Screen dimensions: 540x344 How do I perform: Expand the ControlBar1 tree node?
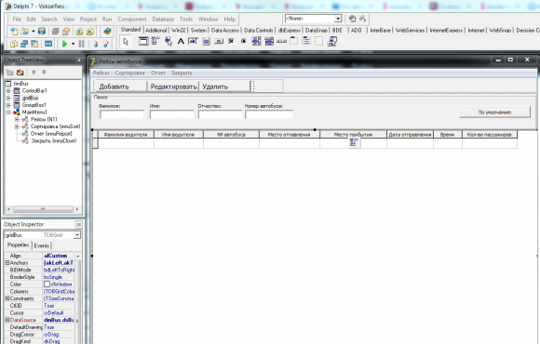tap(8, 91)
